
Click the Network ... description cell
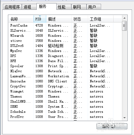[x=58, y=71]
